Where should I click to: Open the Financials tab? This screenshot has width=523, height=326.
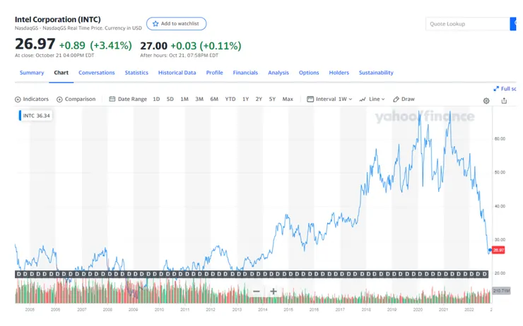[245, 73]
